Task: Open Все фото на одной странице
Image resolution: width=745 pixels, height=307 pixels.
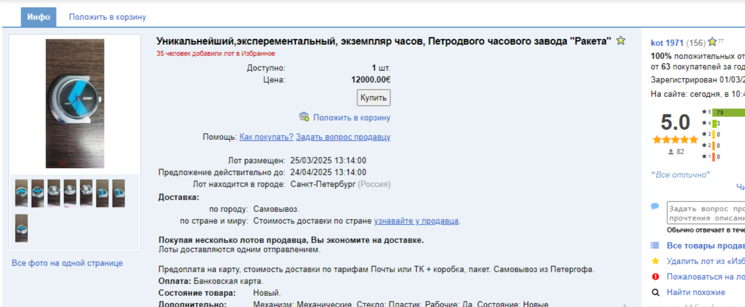Action: (67, 263)
